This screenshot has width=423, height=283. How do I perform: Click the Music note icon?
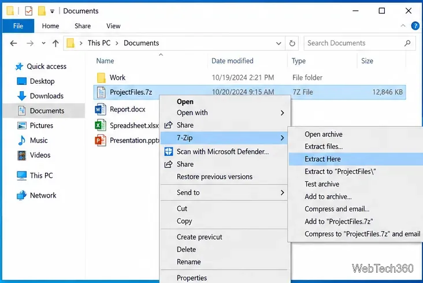(21, 140)
